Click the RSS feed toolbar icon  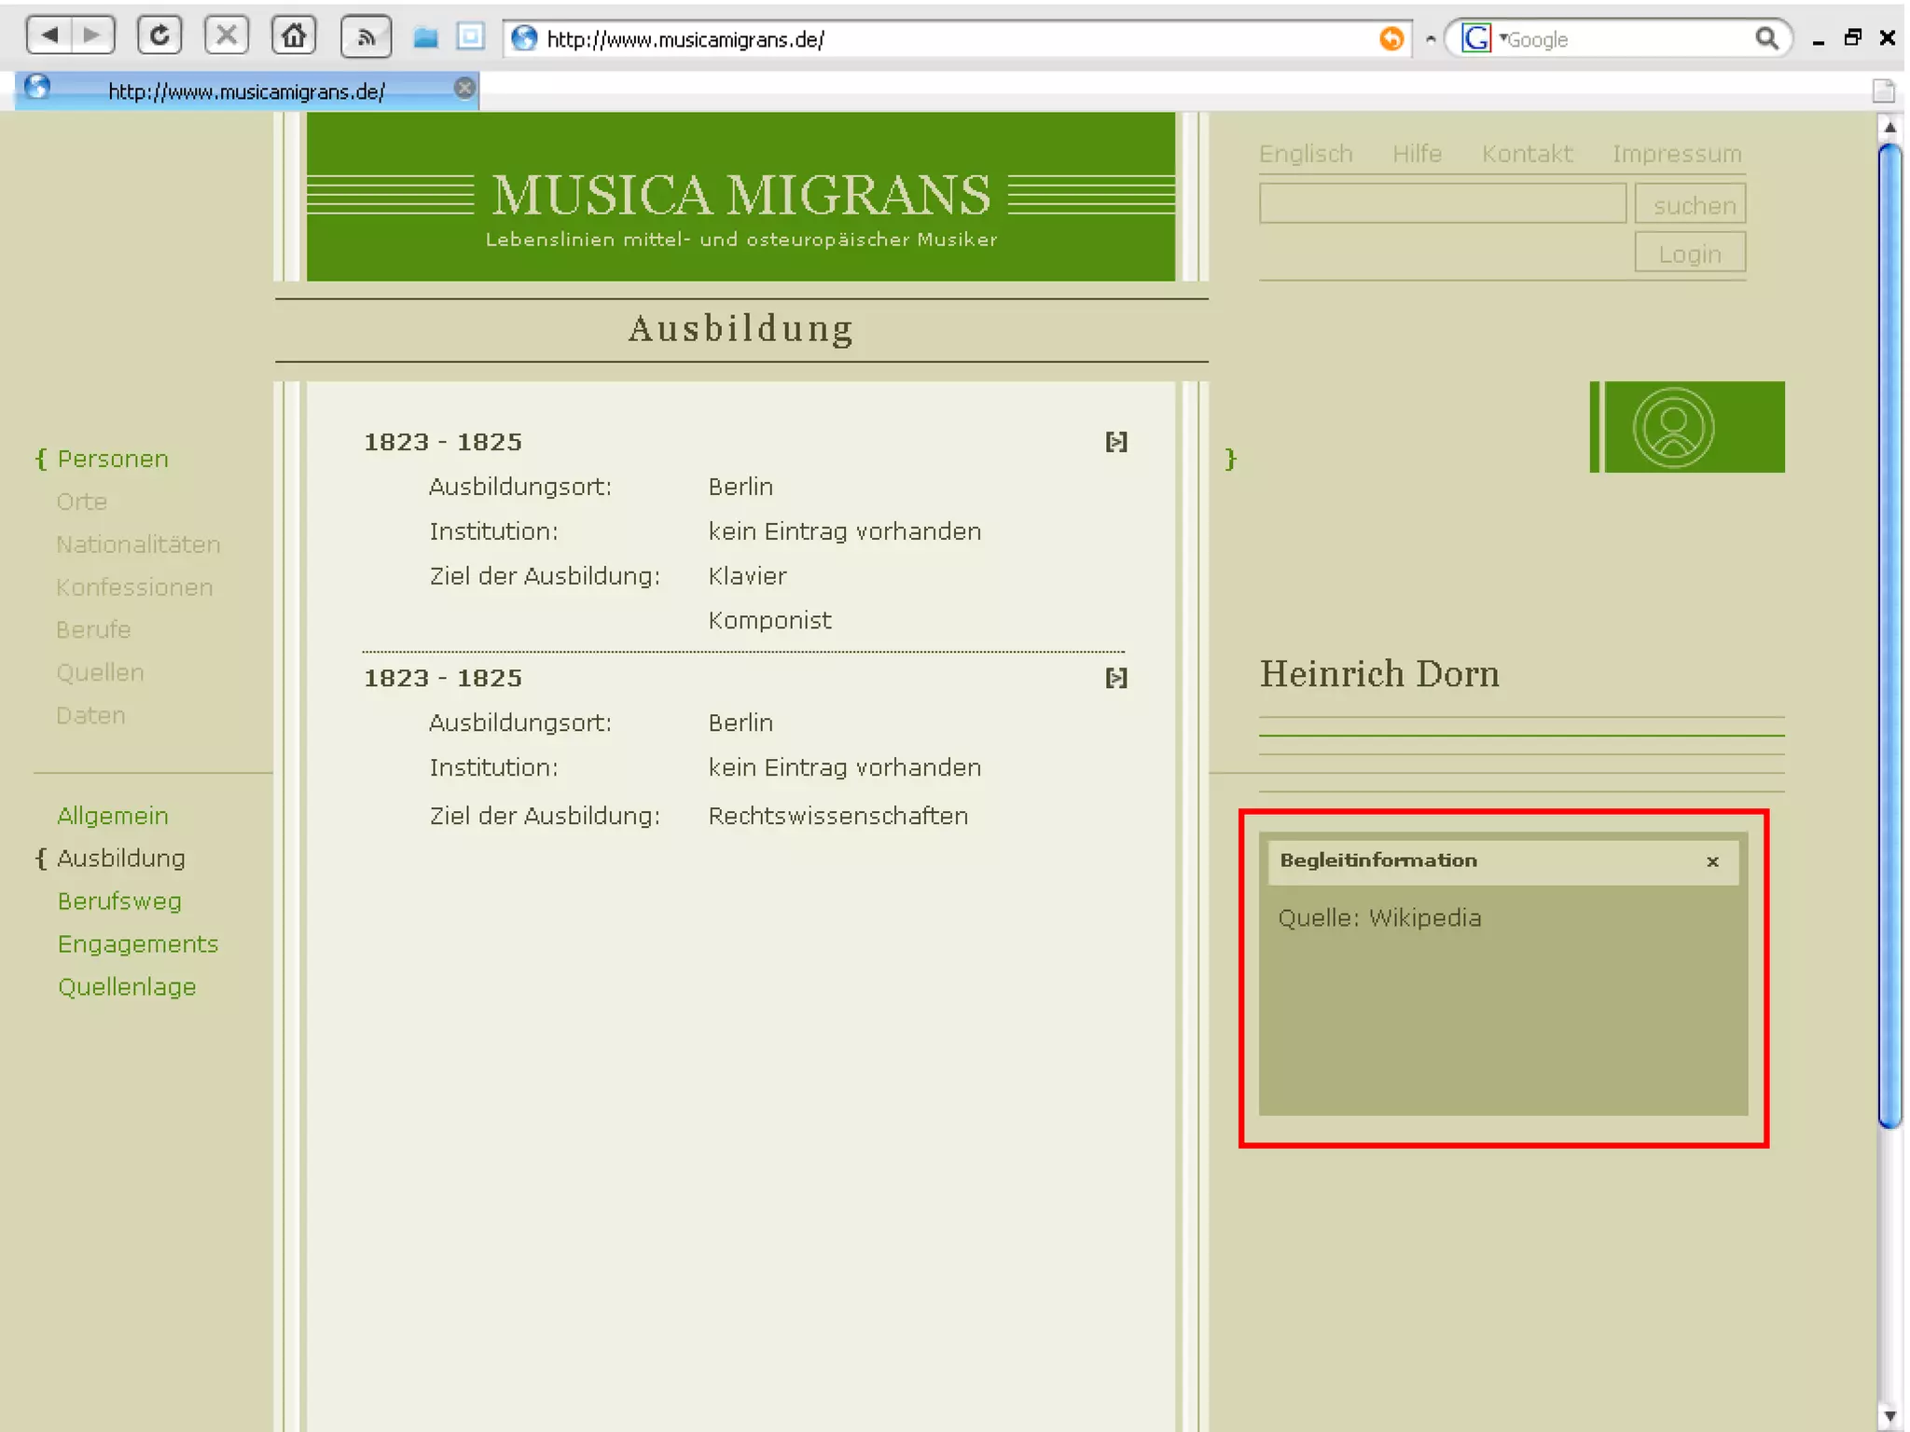pos(366,37)
